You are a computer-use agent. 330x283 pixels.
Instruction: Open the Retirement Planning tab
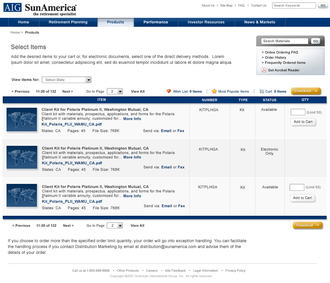[x=68, y=22]
